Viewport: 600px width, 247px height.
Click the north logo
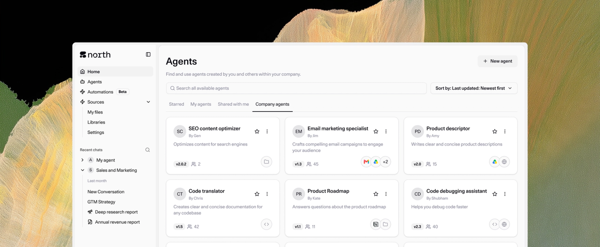pyautogui.click(x=95, y=55)
